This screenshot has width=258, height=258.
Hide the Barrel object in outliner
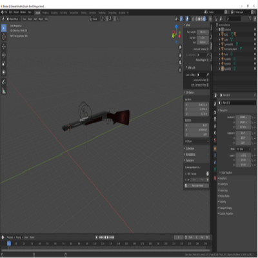pyautogui.click(x=255, y=34)
